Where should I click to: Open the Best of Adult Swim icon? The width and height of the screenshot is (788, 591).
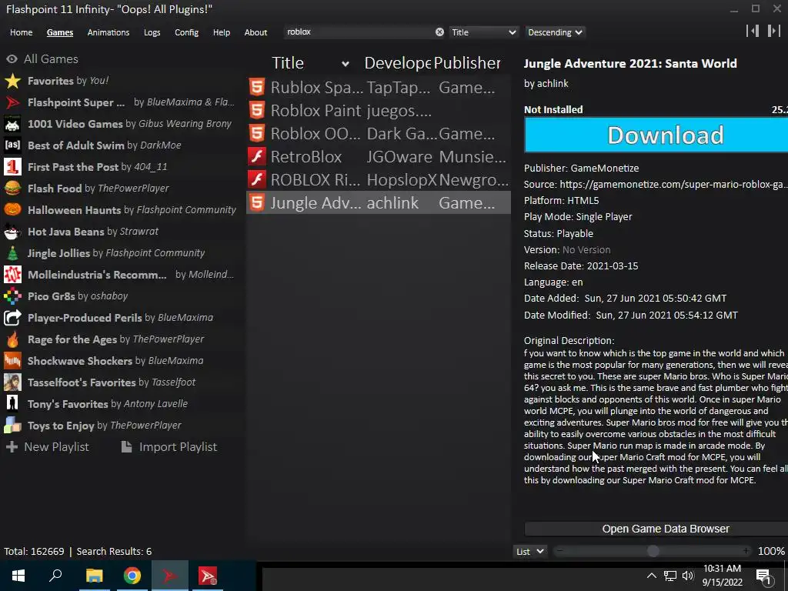(12, 145)
